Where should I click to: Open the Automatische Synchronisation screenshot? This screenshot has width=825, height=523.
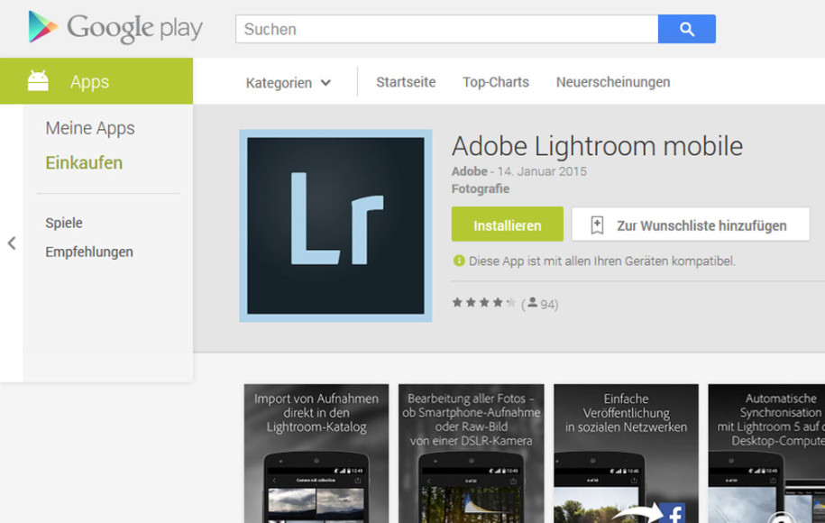(x=766, y=454)
